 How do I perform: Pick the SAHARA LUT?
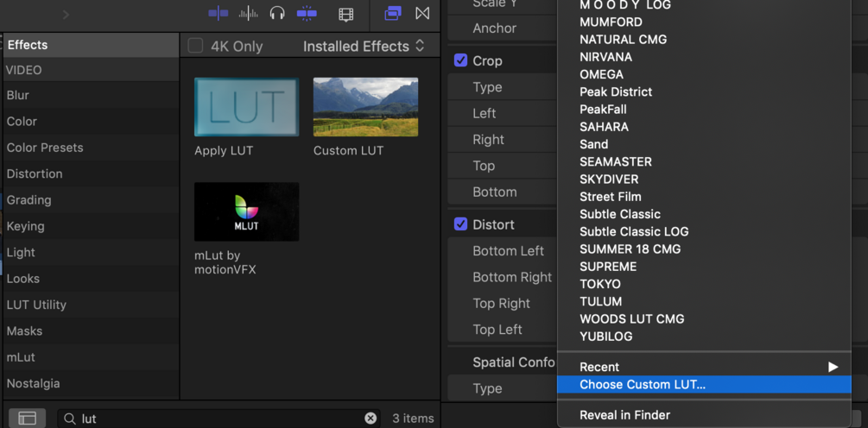tap(605, 127)
